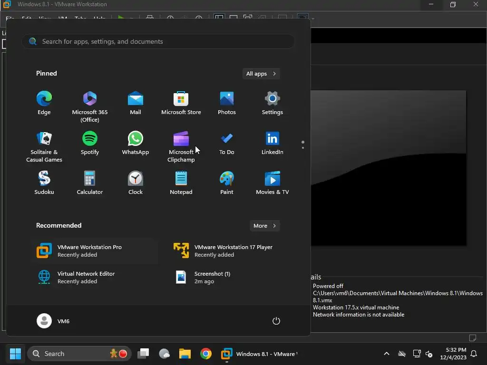Switch to Windows 8.1 - VMware taskbar window
487x365 pixels.
(259, 354)
